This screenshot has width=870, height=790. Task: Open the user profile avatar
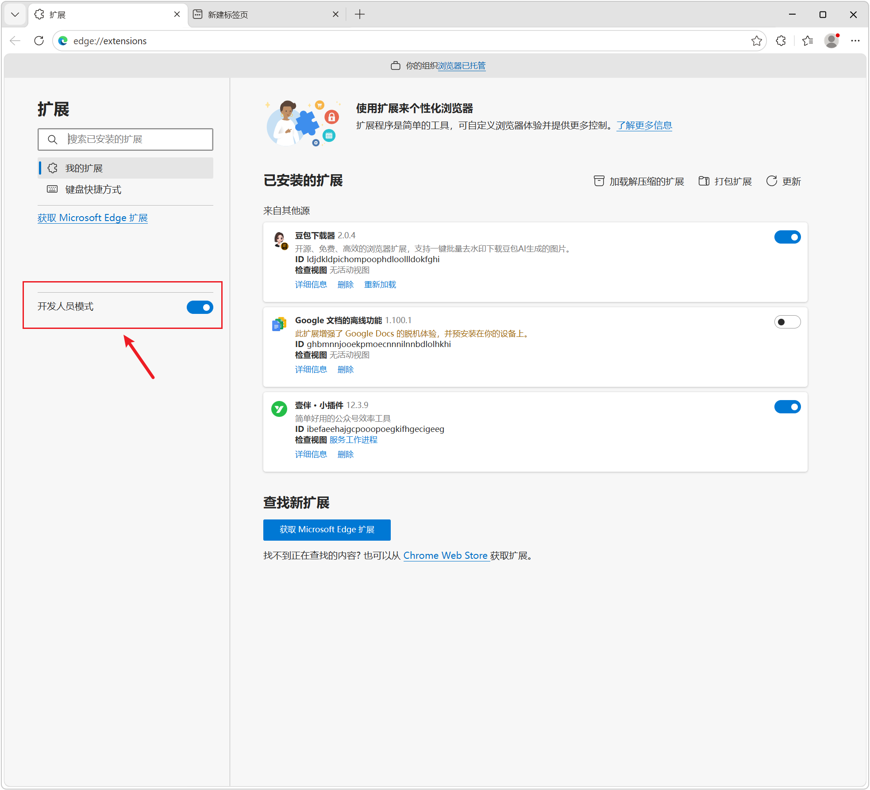tap(832, 41)
